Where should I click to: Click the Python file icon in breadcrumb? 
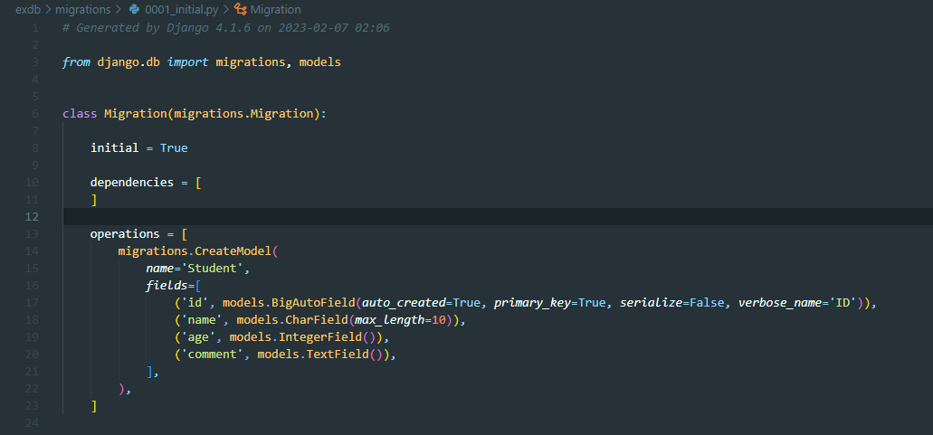click(135, 10)
